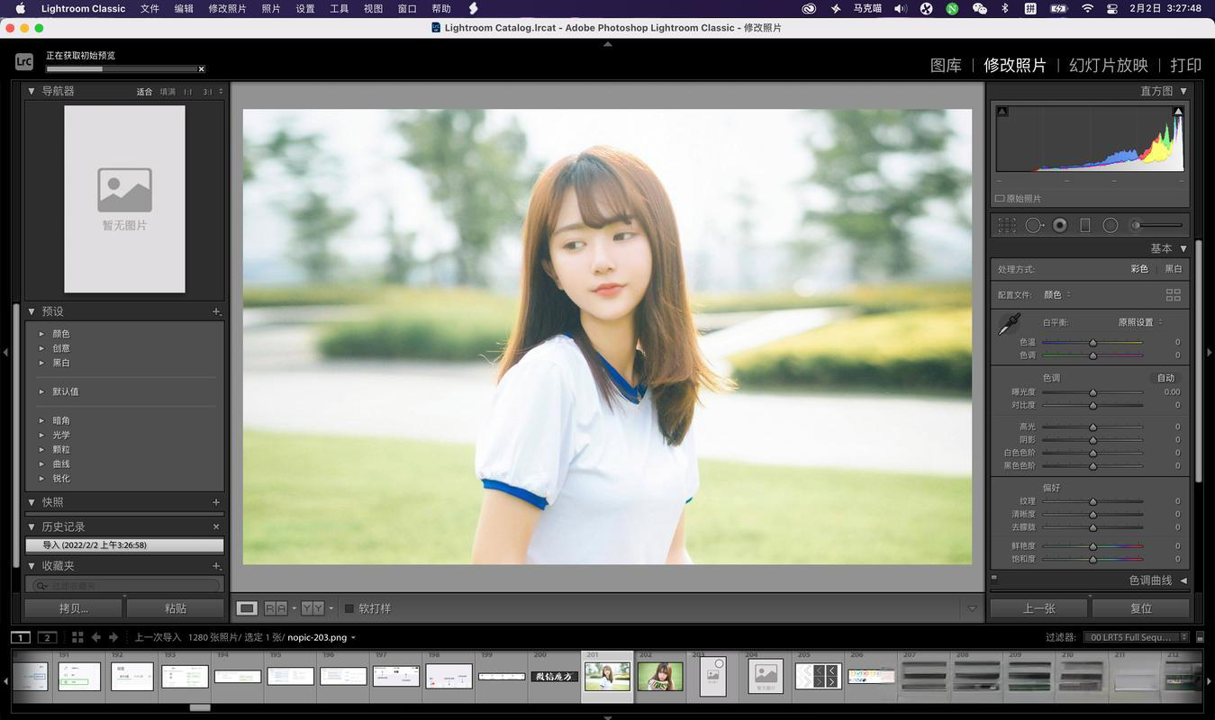1215x720 pixels.
Task: Open the 照片 menu in menu bar
Action: tap(270, 8)
